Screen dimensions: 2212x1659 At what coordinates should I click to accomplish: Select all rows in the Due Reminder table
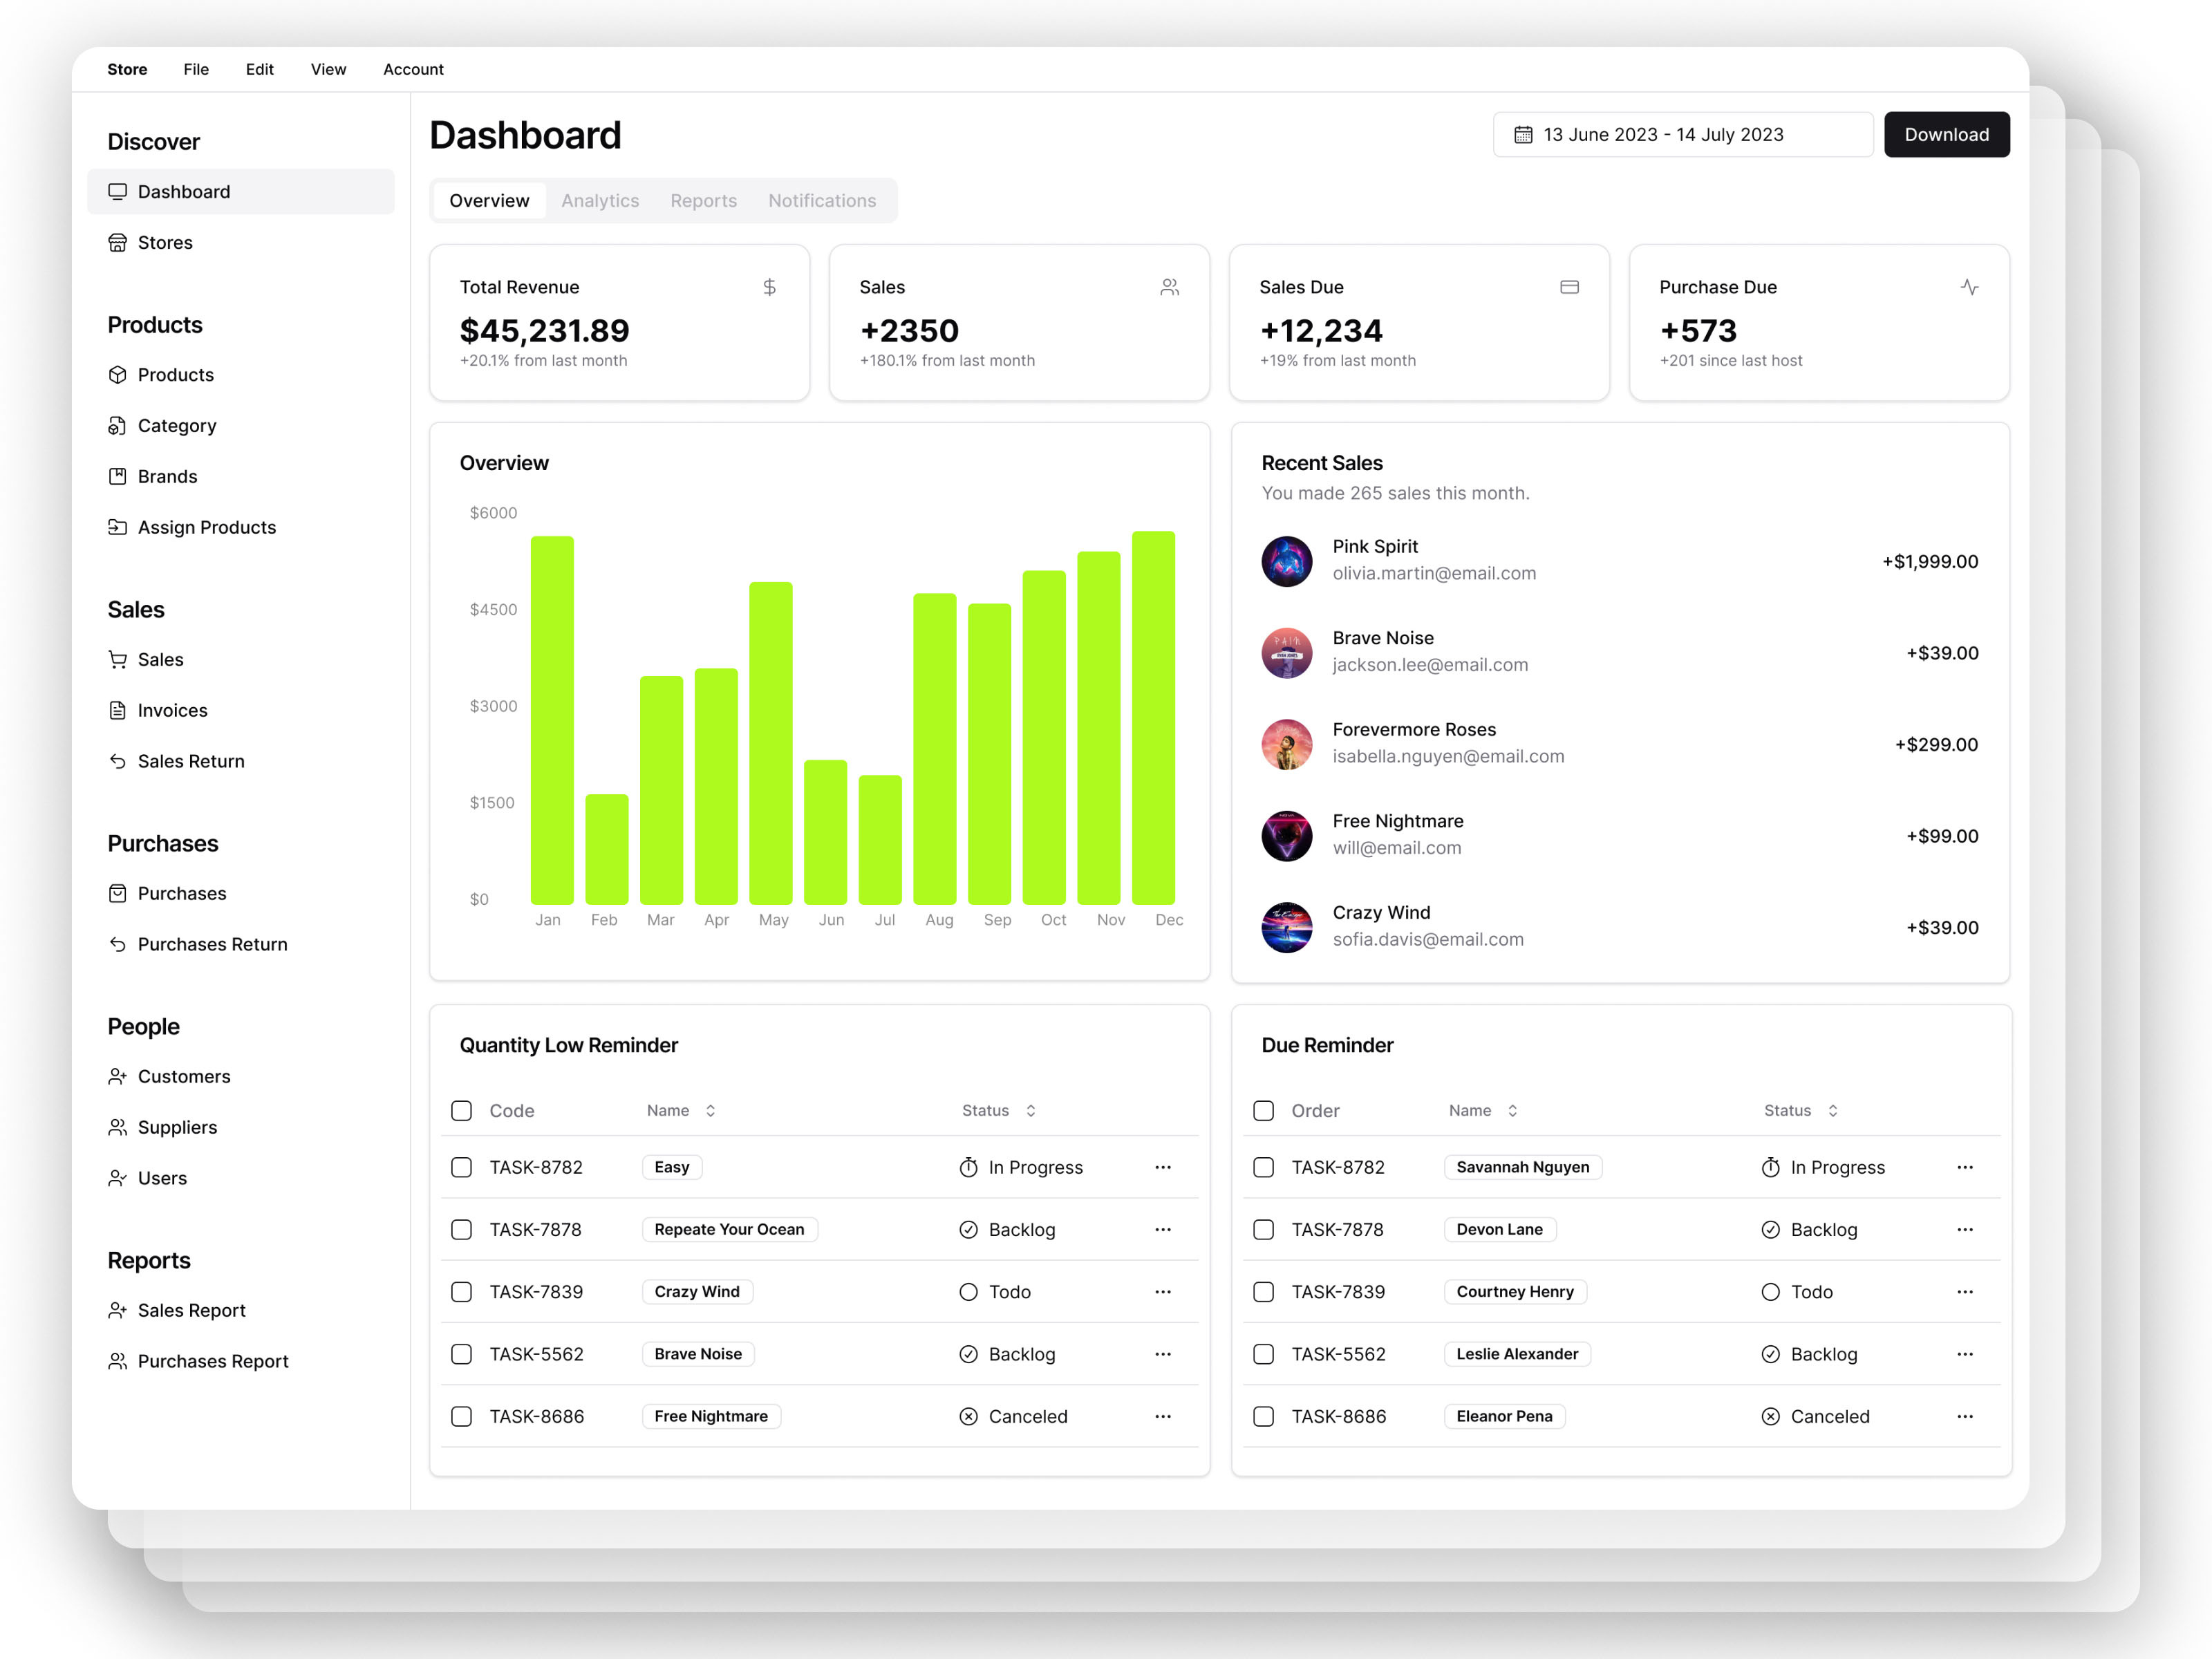point(1263,1110)
